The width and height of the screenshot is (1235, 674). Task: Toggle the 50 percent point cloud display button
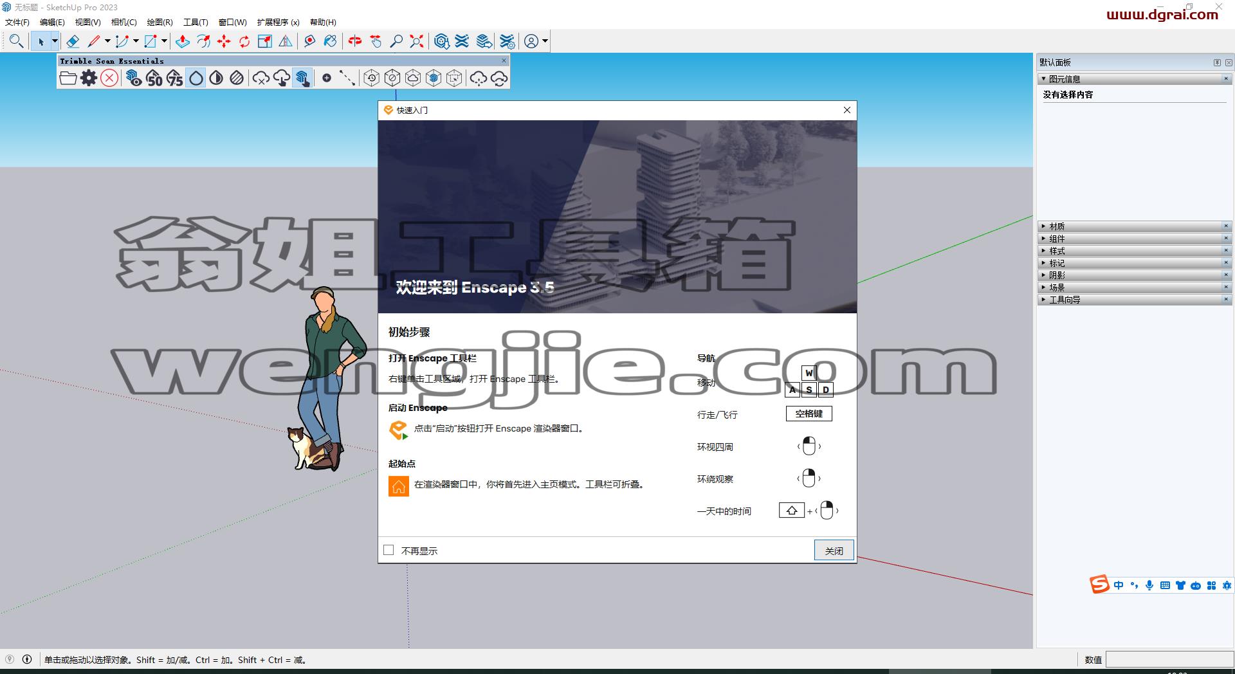point(154,78)
